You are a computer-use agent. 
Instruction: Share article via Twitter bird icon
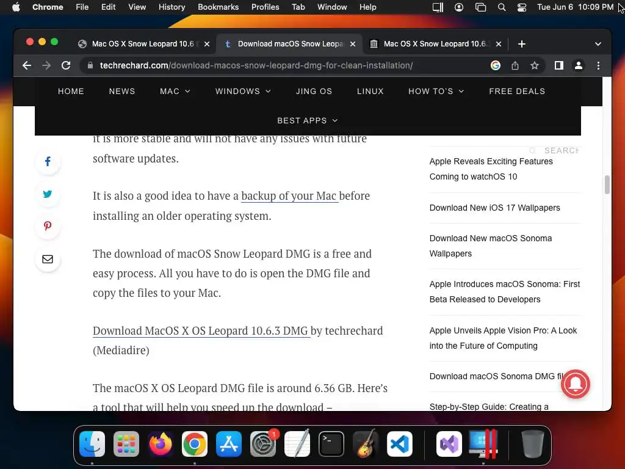tap(48, 194)
